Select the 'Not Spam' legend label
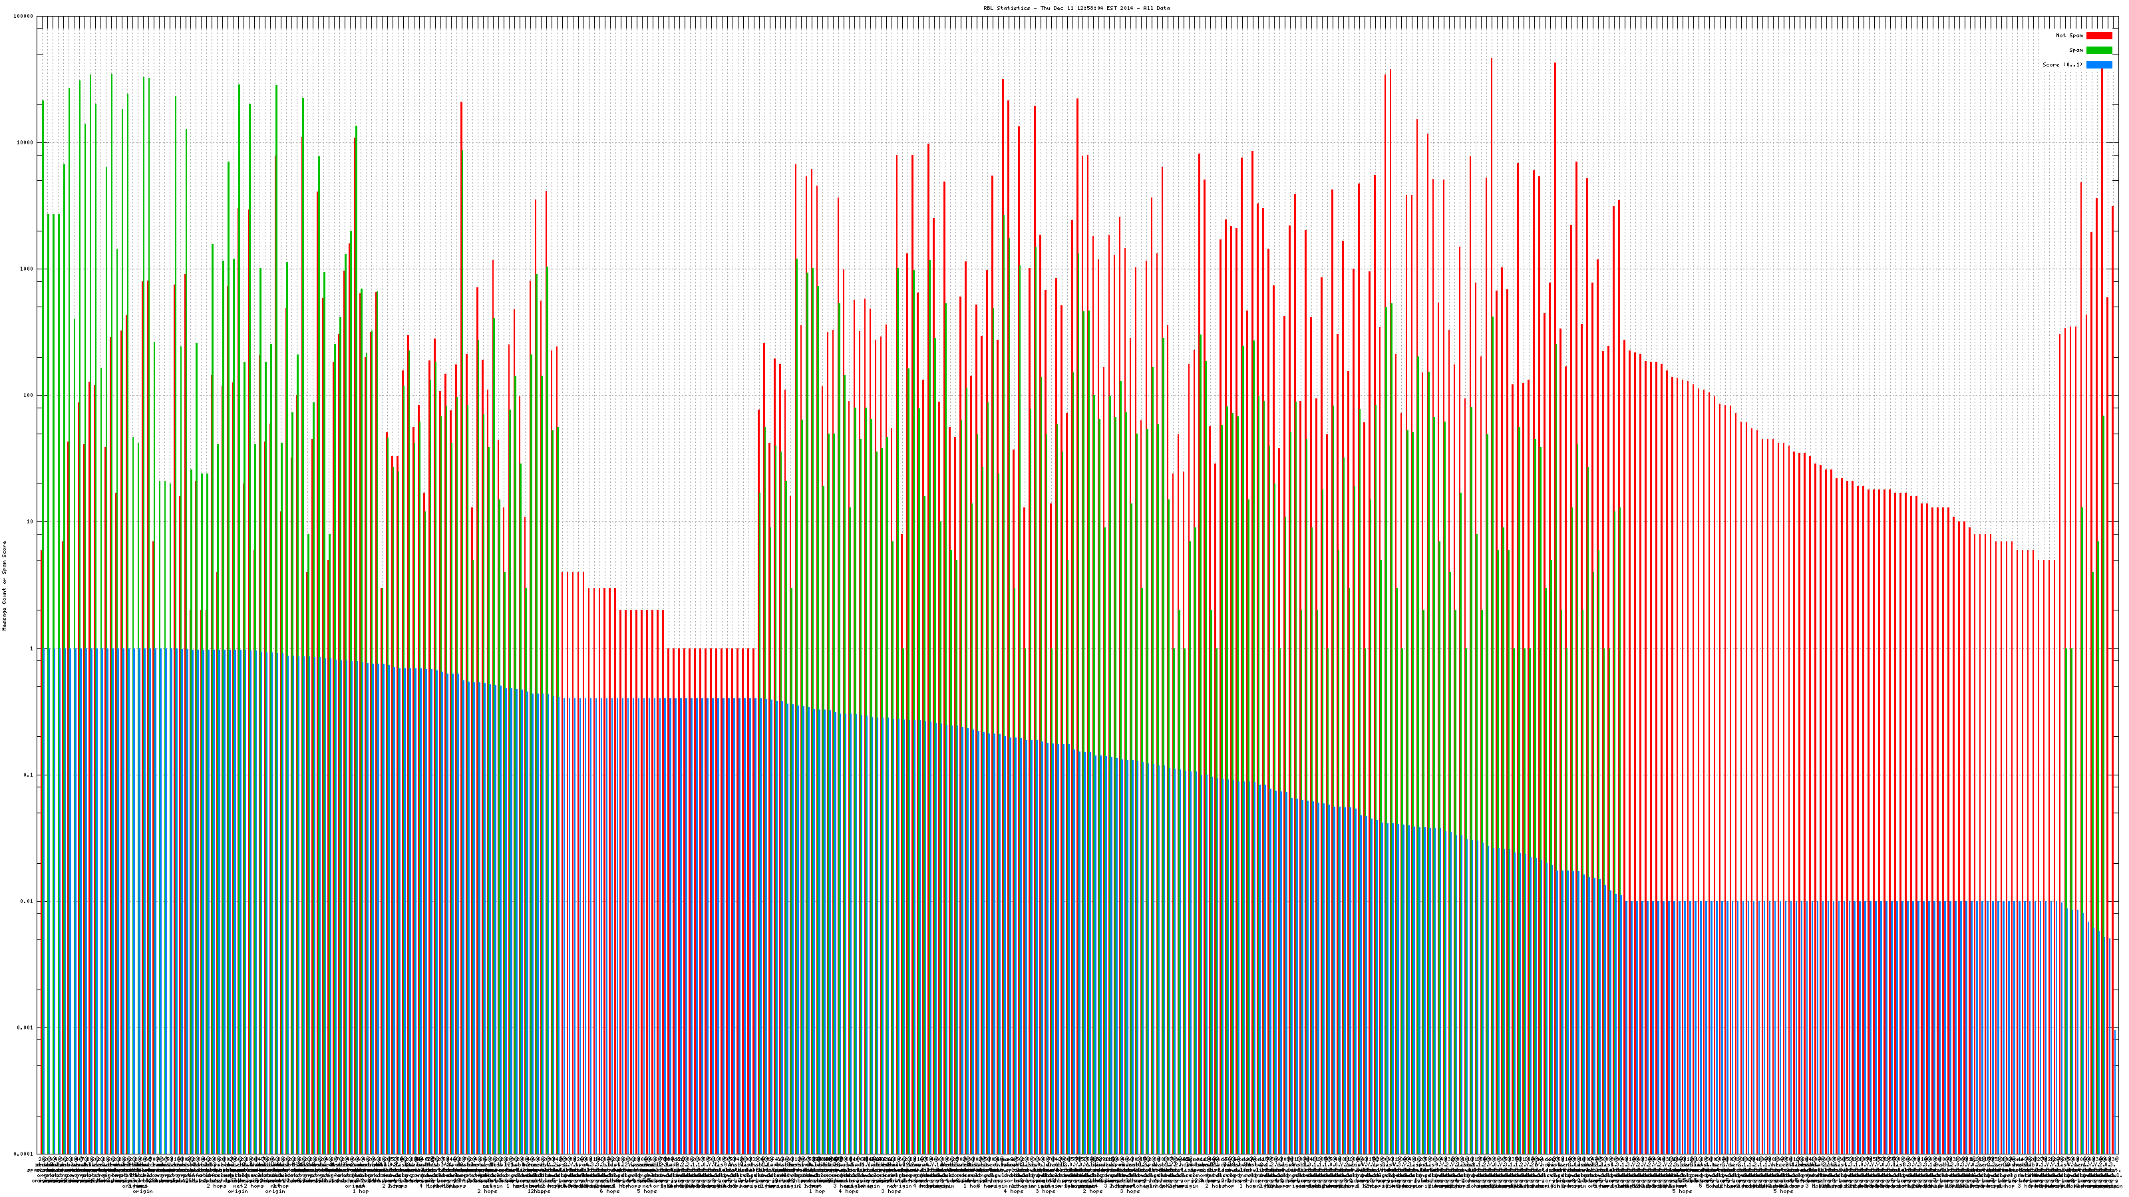2129x1197 pixels. tap(2070, 35)
